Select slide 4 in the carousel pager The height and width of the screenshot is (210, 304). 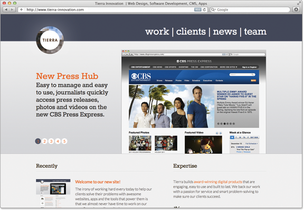click(x=58, y=141)
